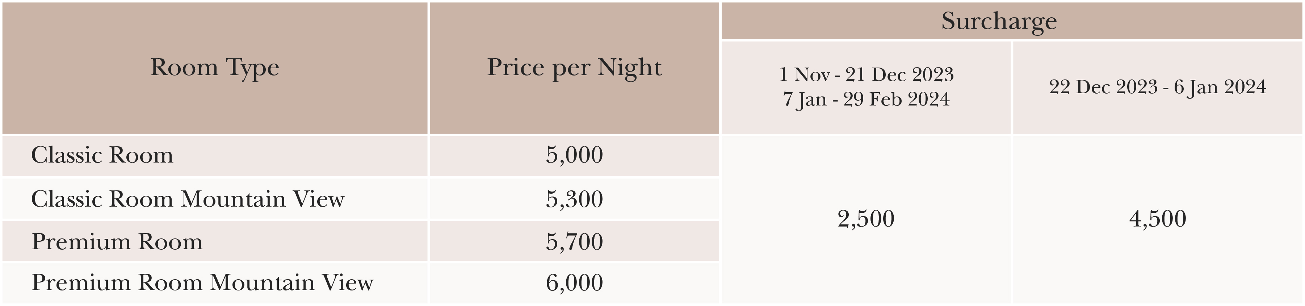1305x306 pixels.
Task: Click the words Mountain View in Classic row
Action: 263,199
